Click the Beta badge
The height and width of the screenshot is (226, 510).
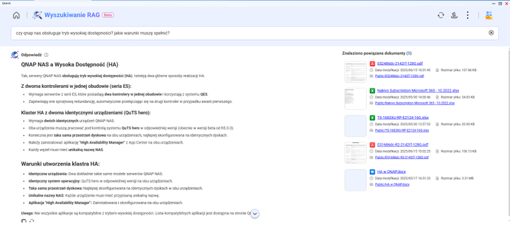coord(107,15)
